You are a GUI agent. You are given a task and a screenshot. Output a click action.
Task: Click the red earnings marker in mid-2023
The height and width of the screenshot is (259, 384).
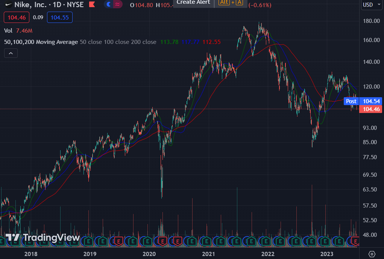coord(355,242)
